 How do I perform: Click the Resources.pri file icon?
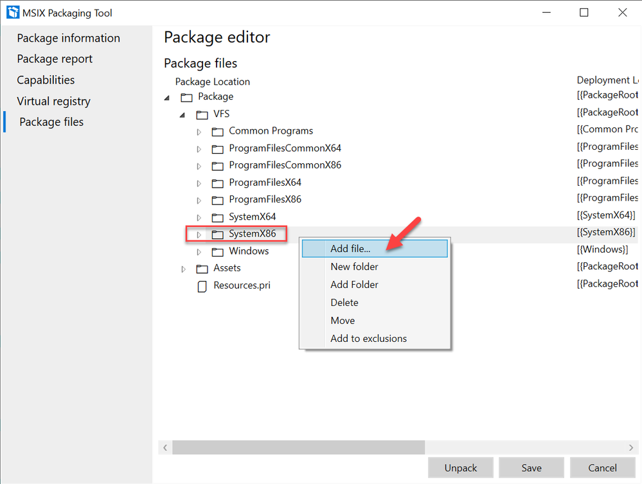(202, 286)
